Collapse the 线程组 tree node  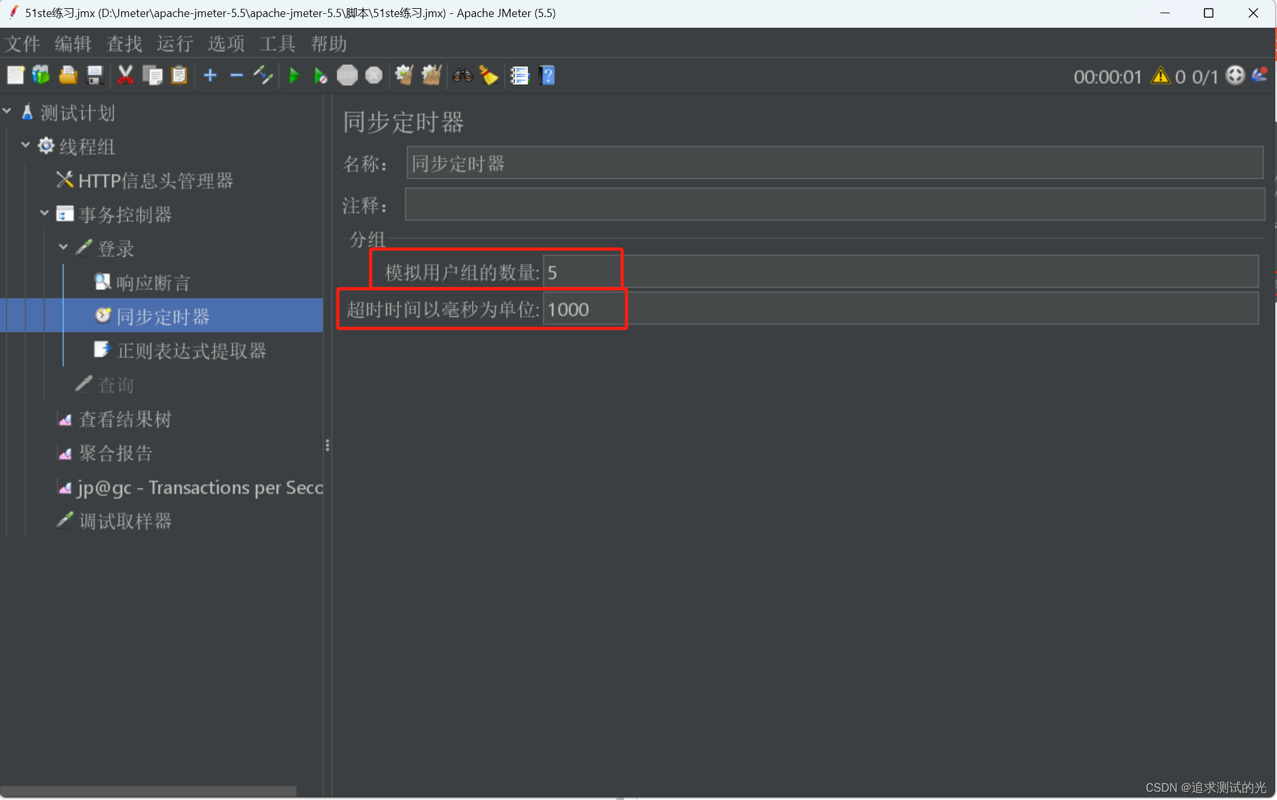point(25,146)
